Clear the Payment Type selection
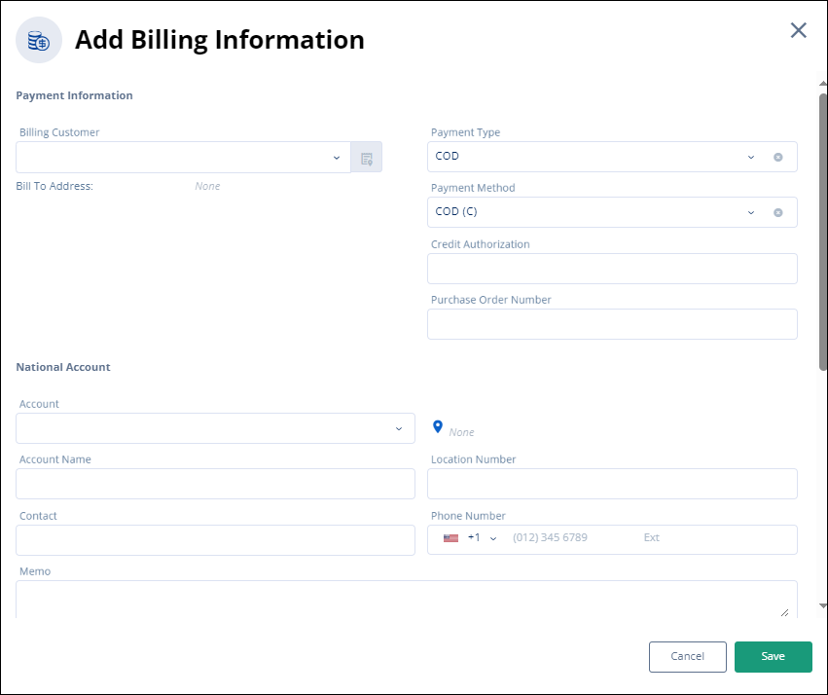The width and height of the screenshot is (828, 695). click(777, 157)
